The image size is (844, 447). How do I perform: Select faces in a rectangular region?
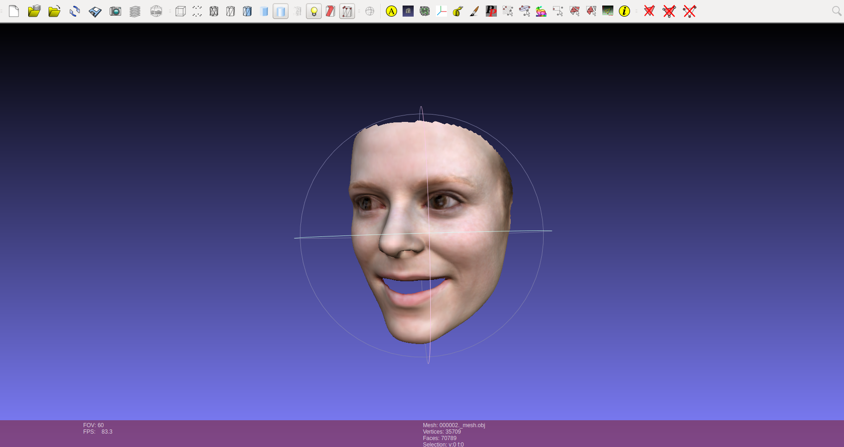point(575,11)
